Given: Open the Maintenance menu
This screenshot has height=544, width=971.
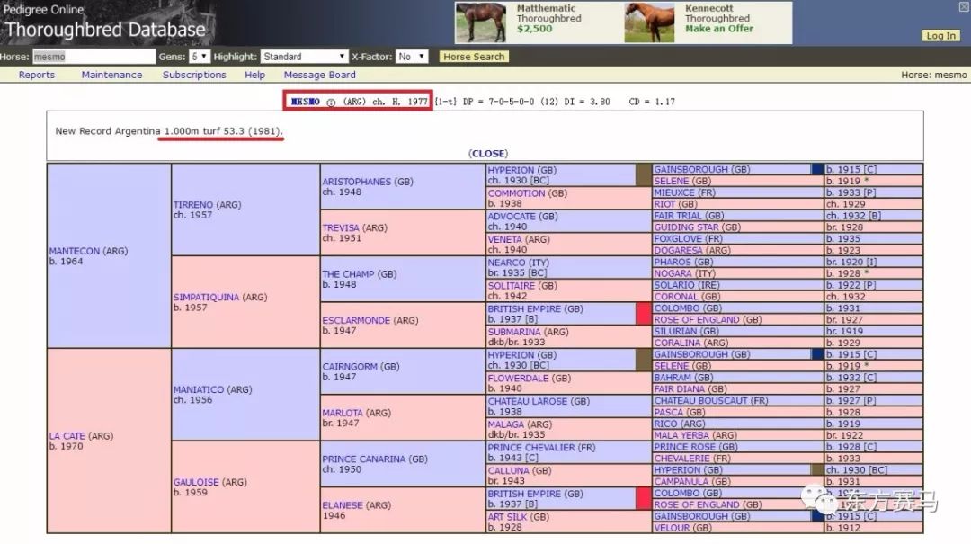Looking at the screenshot, I should coord(111,76).
